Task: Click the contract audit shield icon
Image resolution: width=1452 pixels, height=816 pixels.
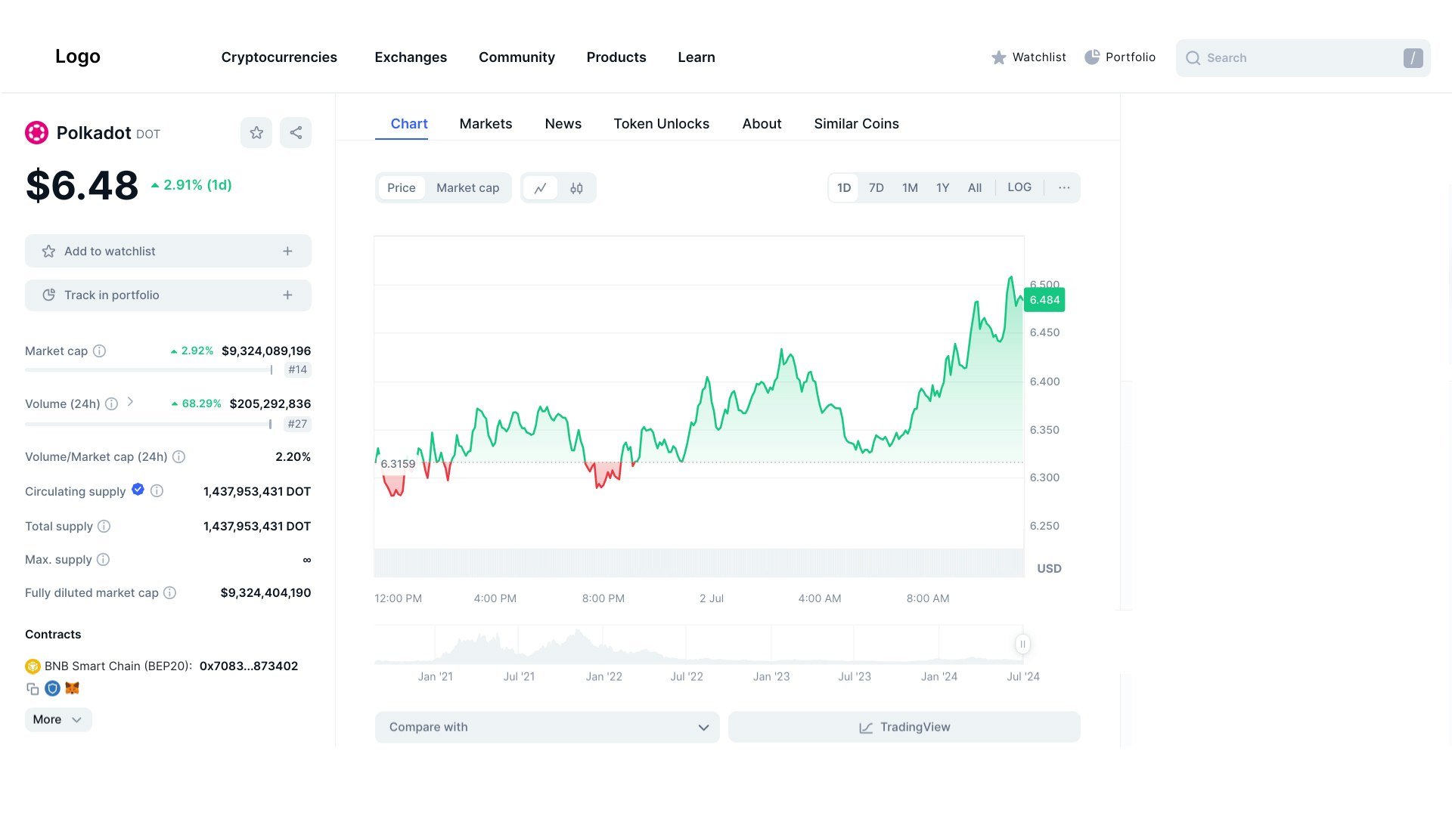Action: tap(52, 688)
